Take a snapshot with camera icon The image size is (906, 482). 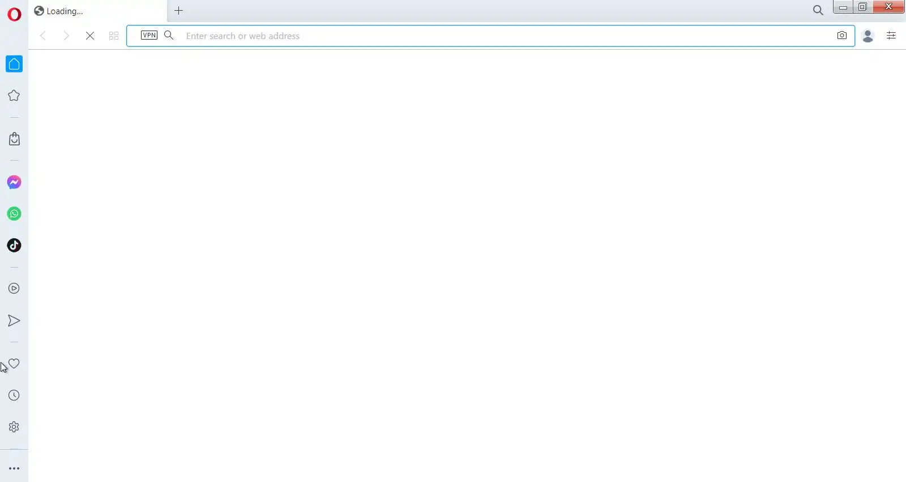[x=842, y=35]
